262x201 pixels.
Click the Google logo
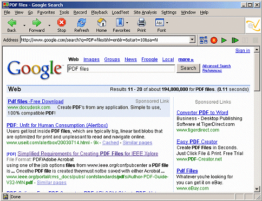tap(35, 70)
